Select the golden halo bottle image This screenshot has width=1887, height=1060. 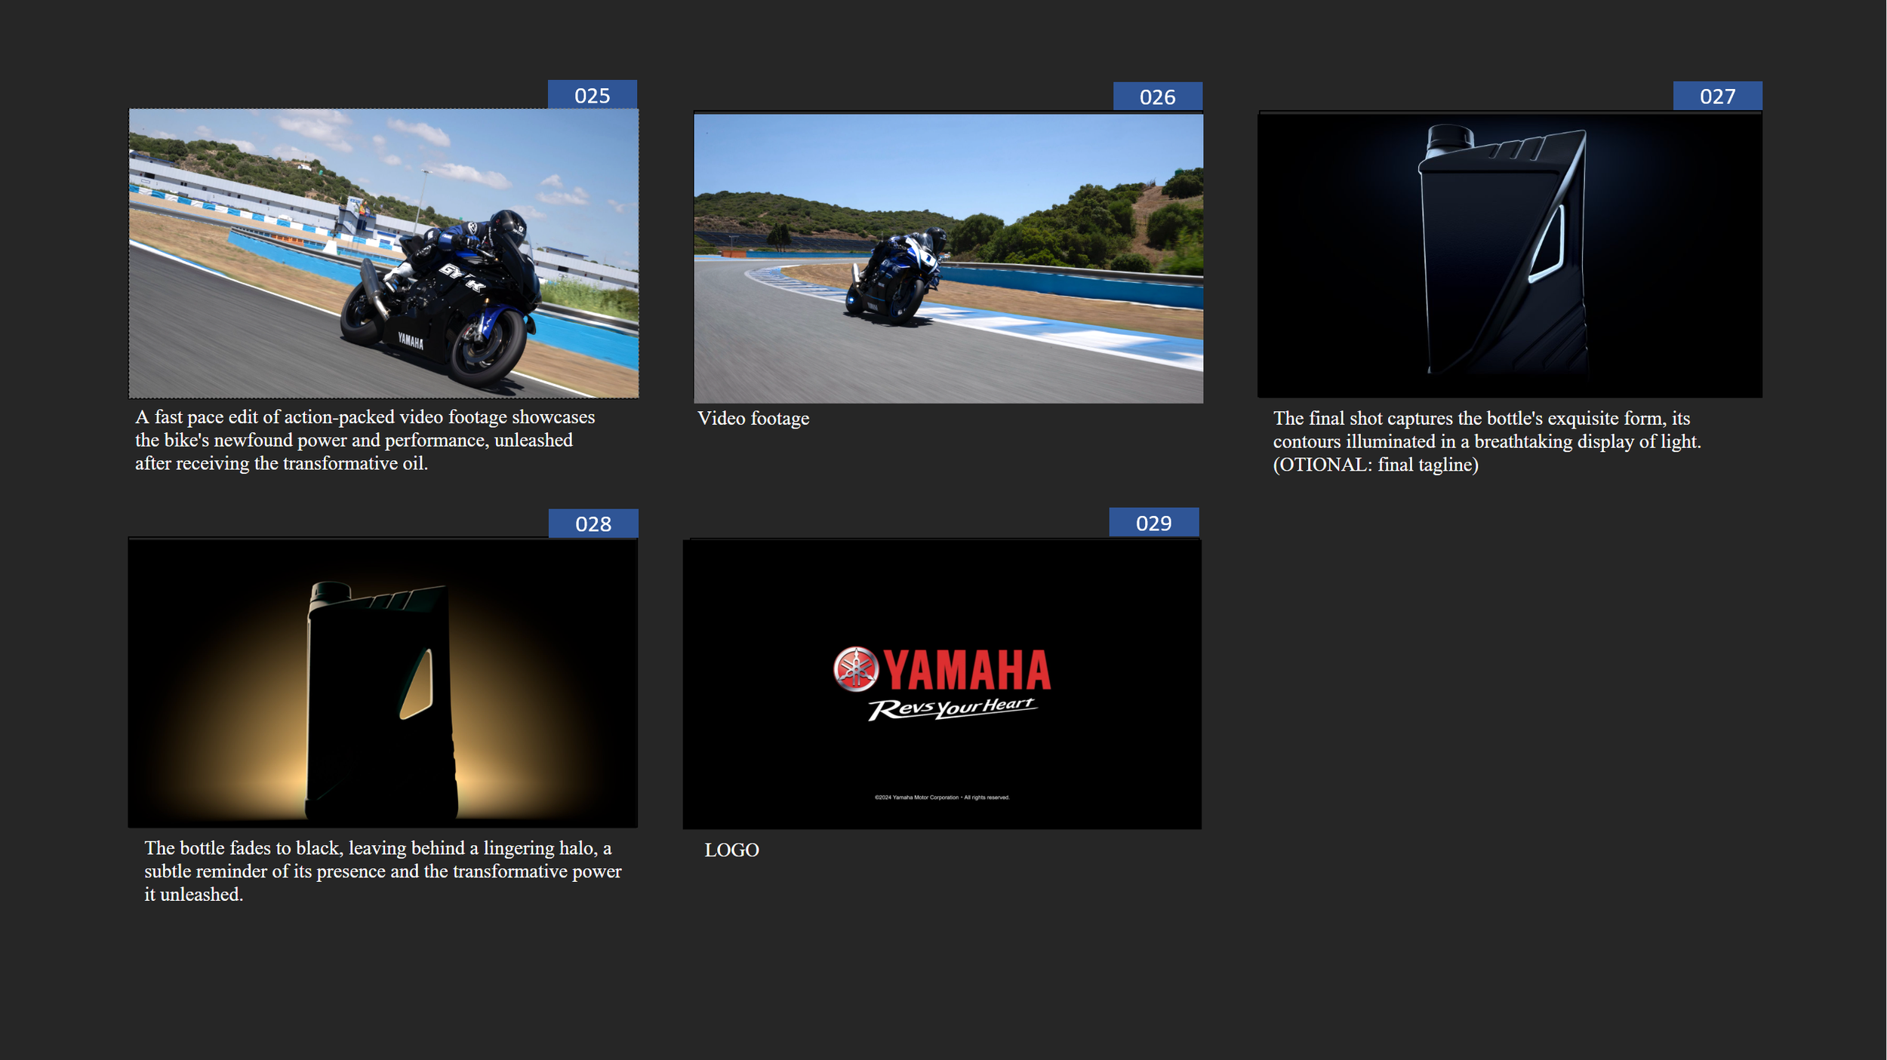point(383,683)
